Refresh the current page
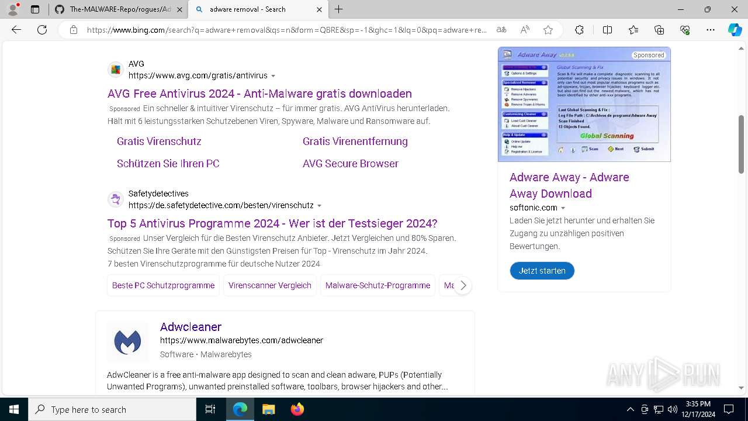 pyautogui.click(x=42, y=30)
